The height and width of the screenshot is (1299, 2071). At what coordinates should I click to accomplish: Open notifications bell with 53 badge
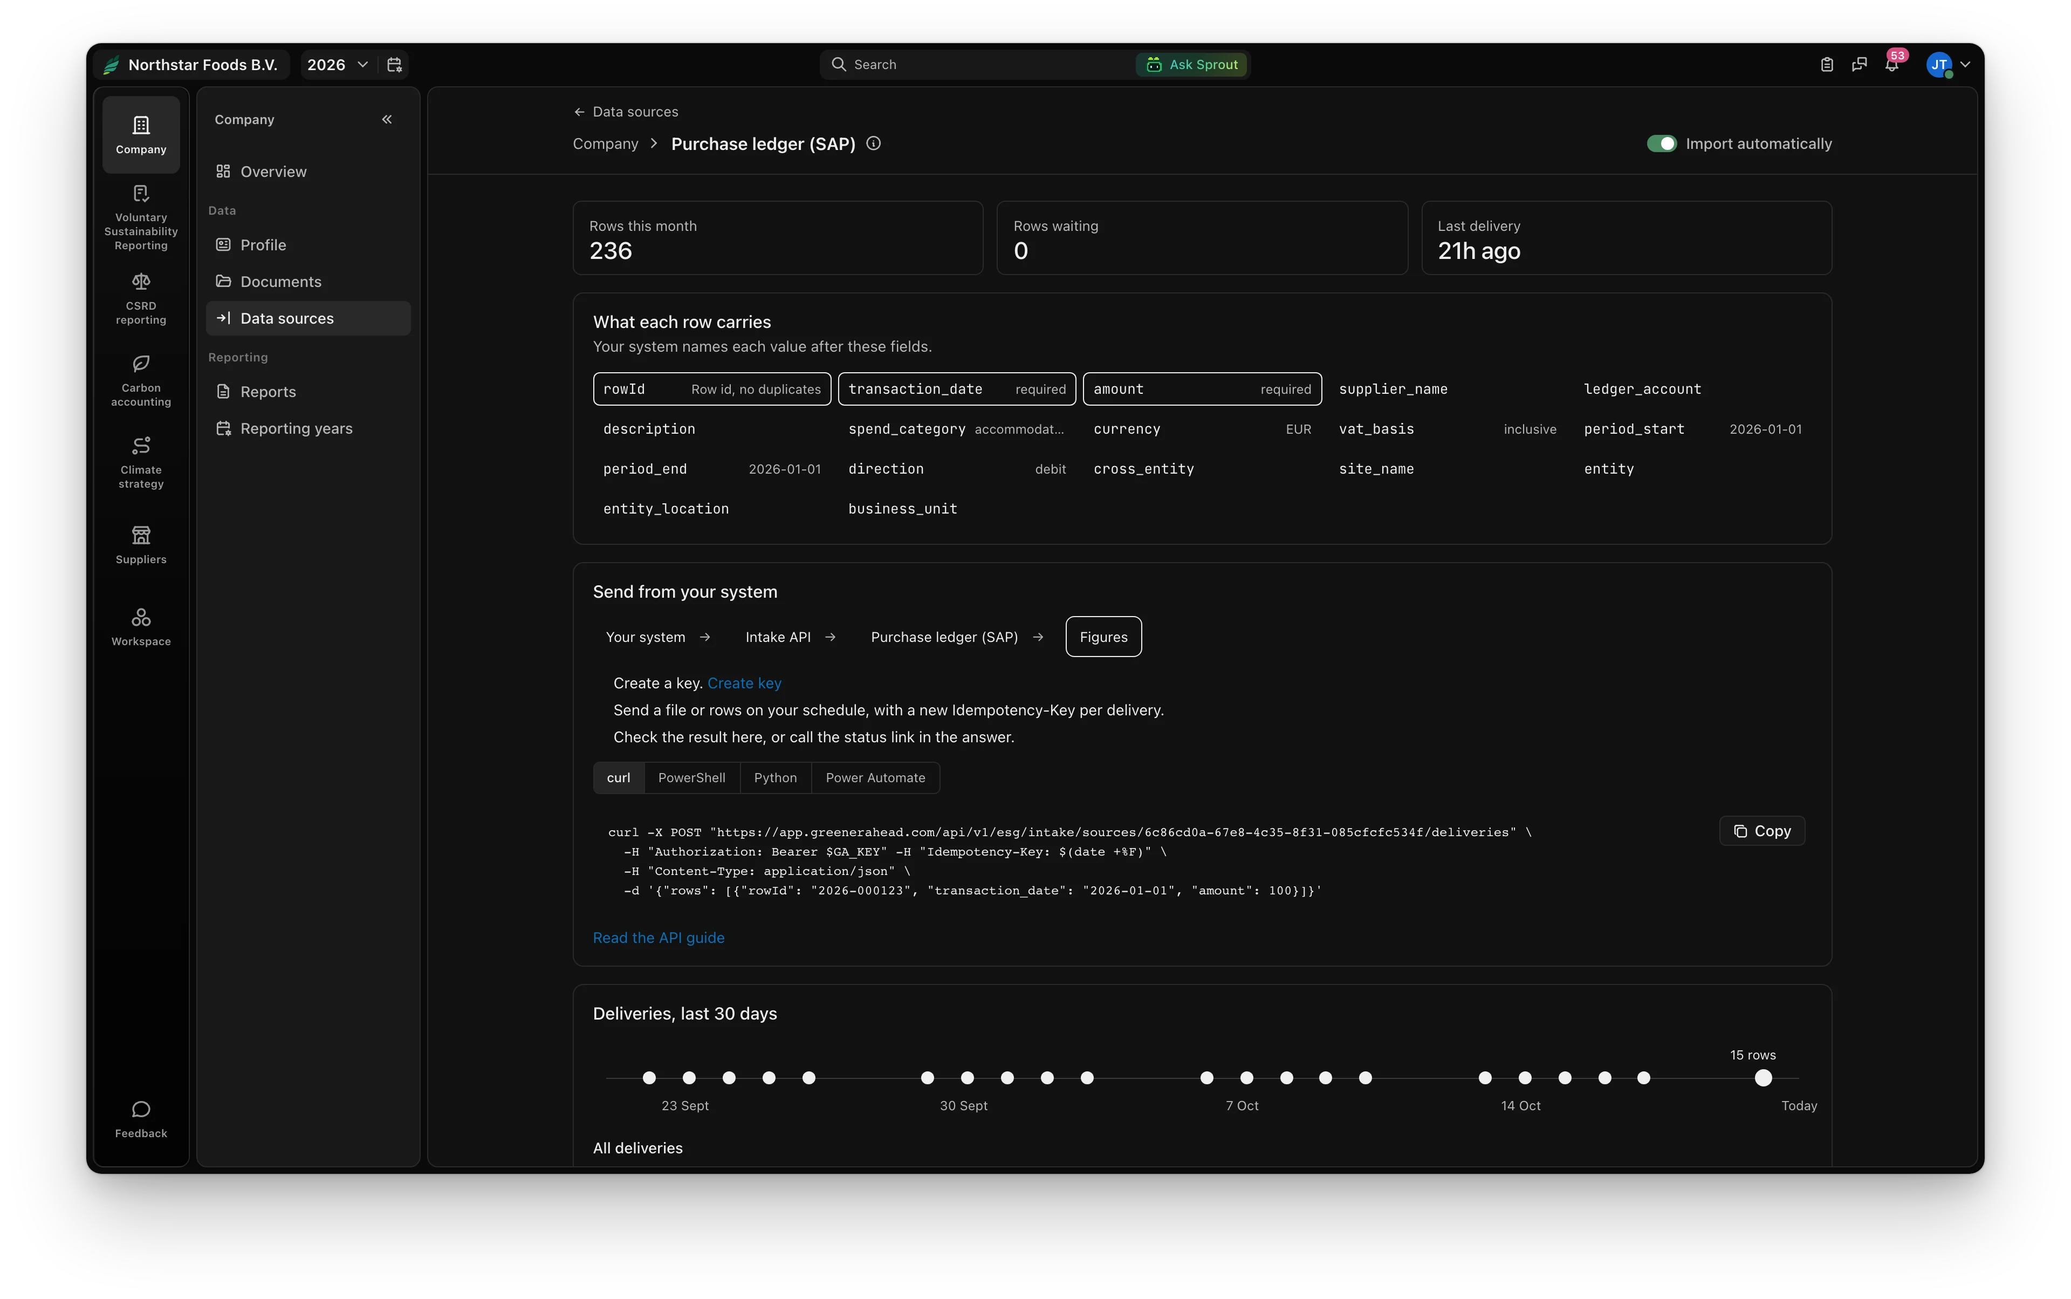pos(1891,64)
